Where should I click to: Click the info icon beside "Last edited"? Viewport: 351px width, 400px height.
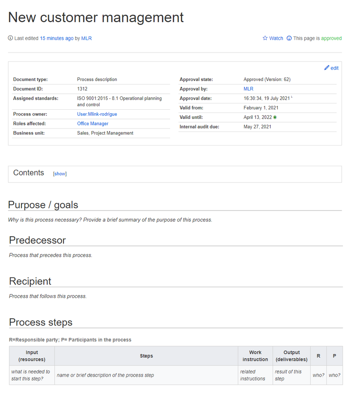10,38
